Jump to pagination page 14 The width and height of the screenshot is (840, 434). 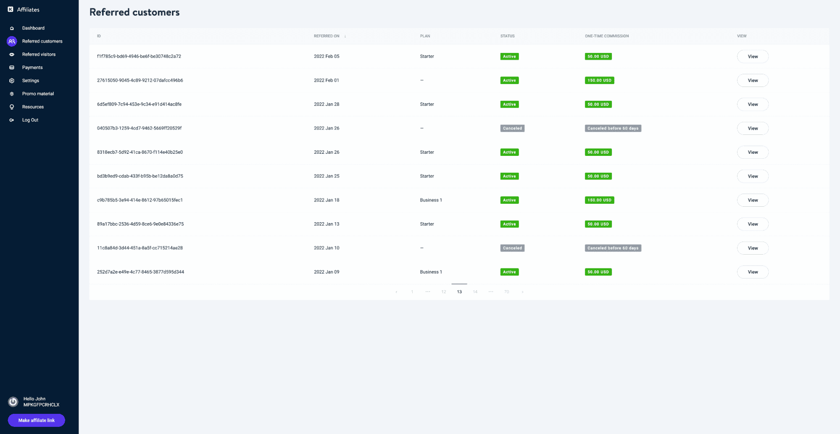(x=475, y=292)
